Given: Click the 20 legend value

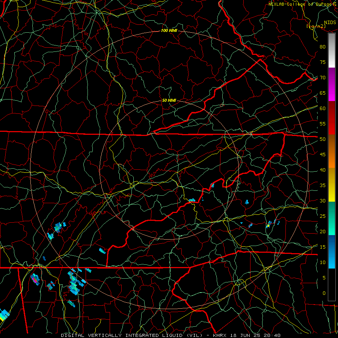Looking at the screenshot, I should 323,232.
